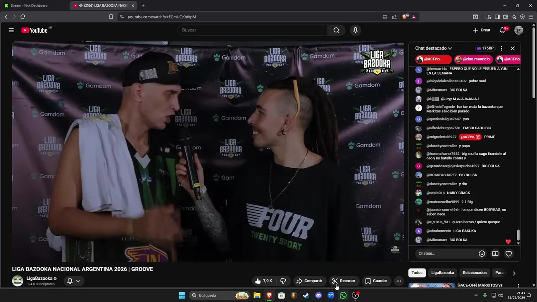This screenshot has width=537, height=302.
Task: Open File Explorer from the taskbar
Action: (257, 295)
